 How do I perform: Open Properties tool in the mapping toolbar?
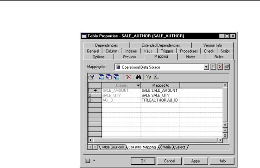coord(91,77)
